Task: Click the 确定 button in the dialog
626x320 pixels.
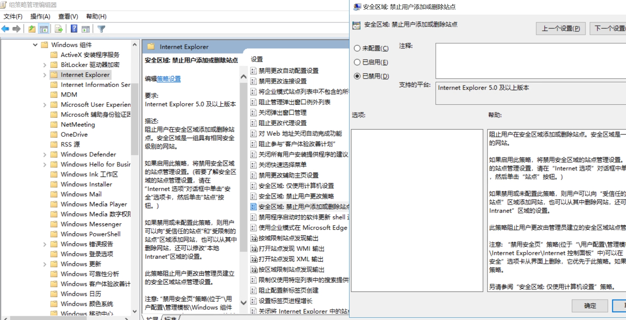Action: [x=590, y=306]
